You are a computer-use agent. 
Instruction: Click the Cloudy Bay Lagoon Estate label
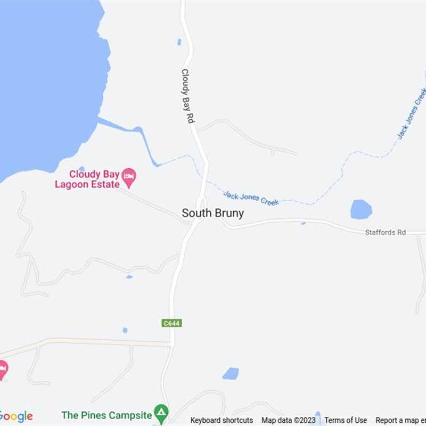(87, 179)
